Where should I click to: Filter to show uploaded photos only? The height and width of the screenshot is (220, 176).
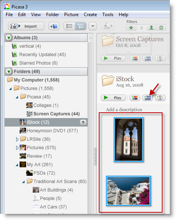point(141,28)
